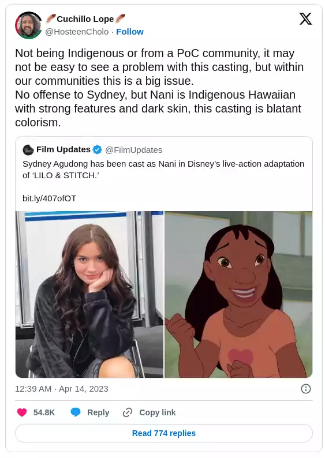Open Read 774 replies

click(x=164, y=433)
